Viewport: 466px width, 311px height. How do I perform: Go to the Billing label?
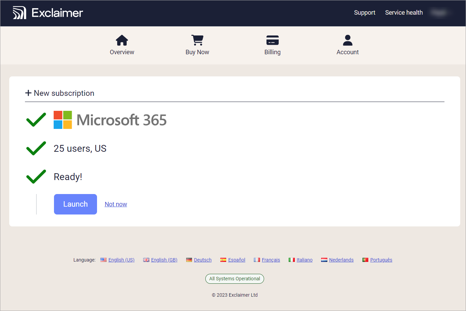[x=273, y=52]
